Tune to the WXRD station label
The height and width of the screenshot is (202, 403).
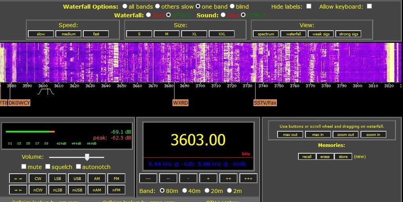(180, 103)
